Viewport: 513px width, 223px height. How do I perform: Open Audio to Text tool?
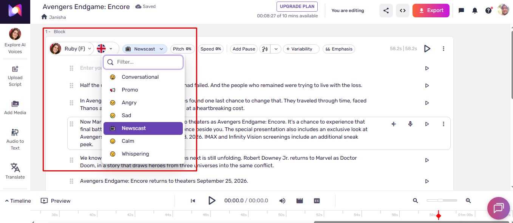(x=15, y=139)
